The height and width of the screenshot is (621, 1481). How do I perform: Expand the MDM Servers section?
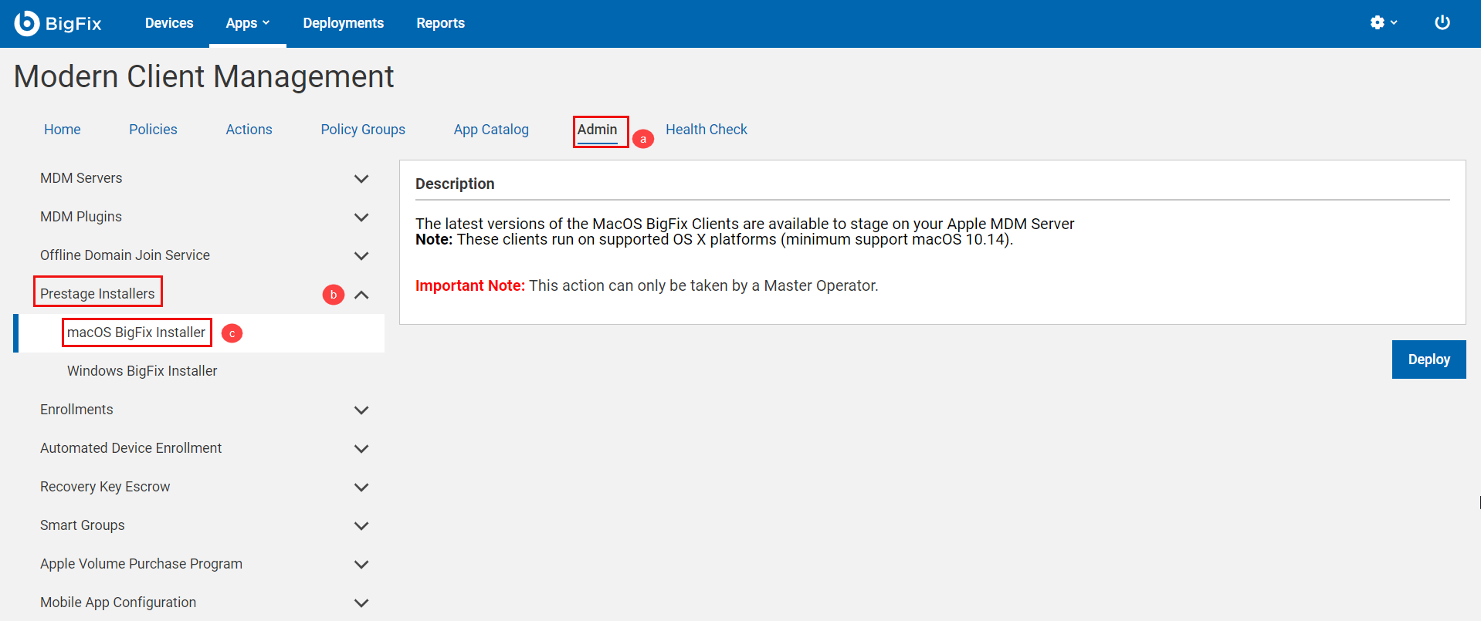[361, 179]
